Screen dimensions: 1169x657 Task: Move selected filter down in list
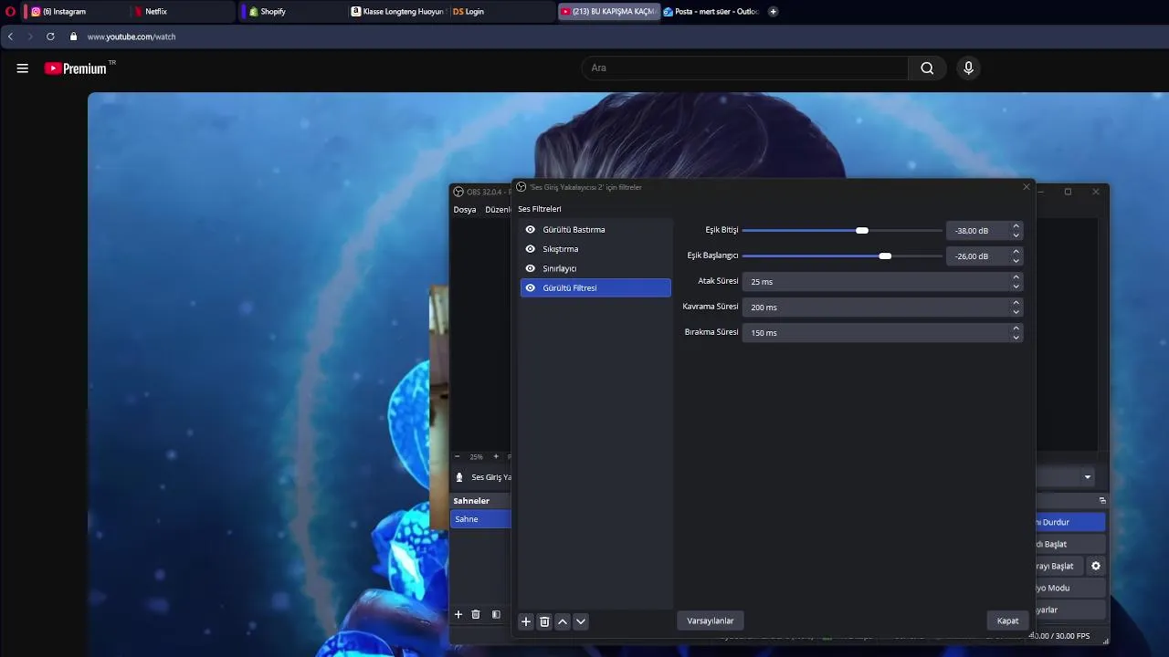[581, 621]
